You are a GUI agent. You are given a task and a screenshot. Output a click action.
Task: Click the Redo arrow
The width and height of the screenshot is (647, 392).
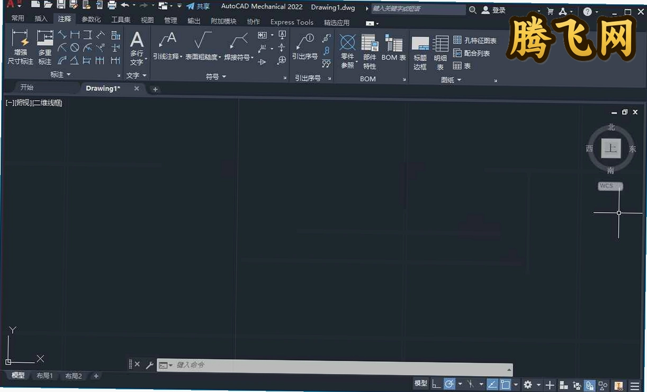point(143,5)
